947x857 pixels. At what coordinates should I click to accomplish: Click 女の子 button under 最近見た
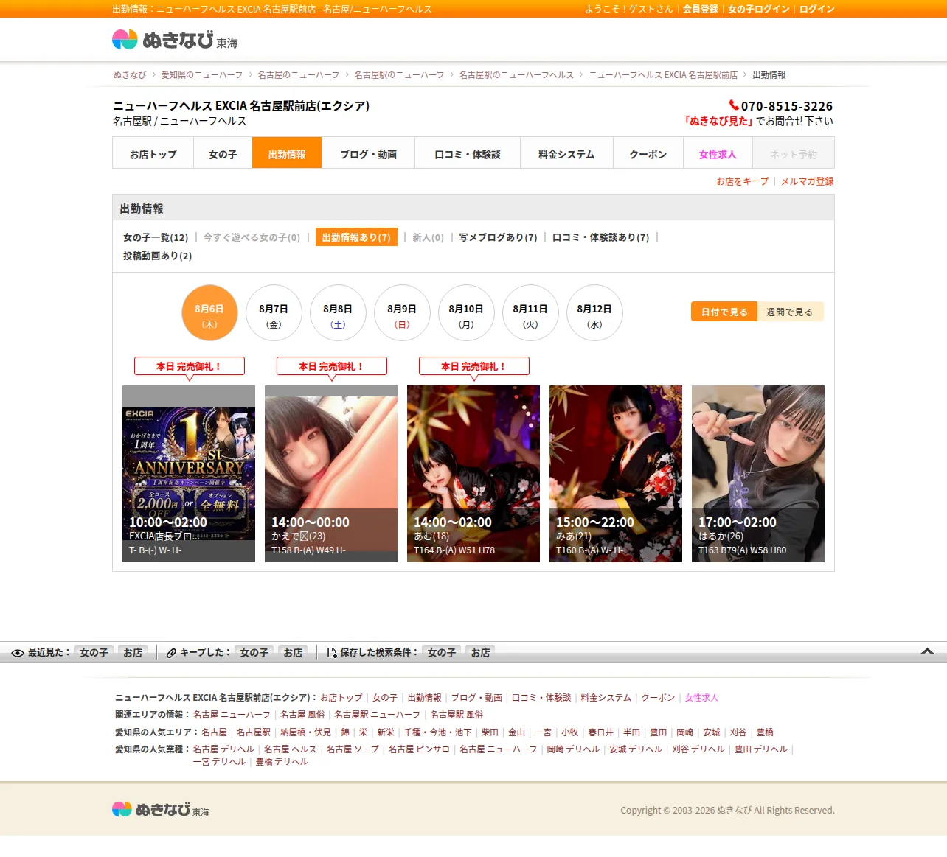point(94,653)
